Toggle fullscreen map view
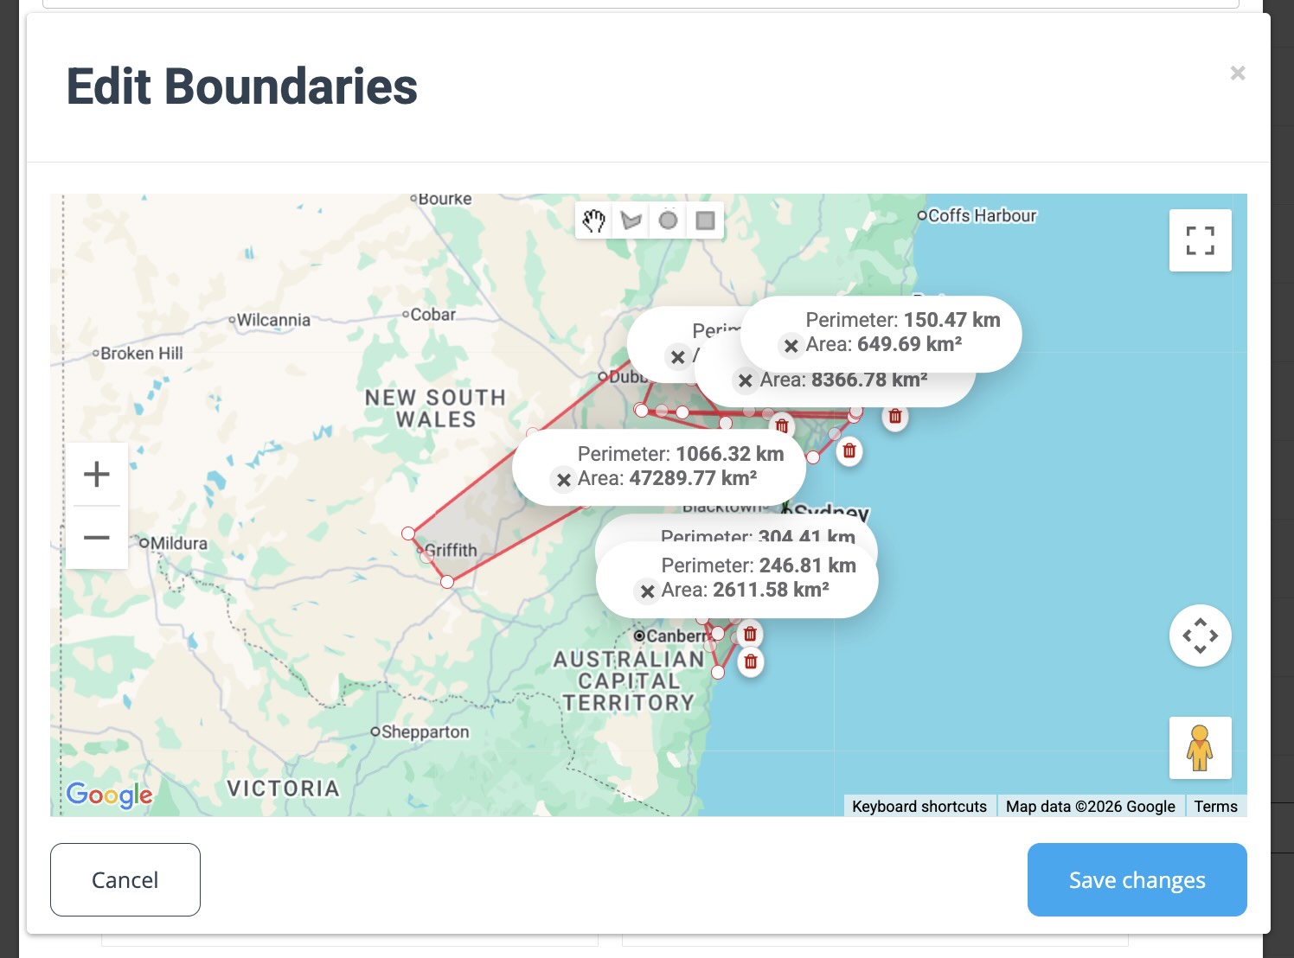The image size is (1294, 958). 1200,240
